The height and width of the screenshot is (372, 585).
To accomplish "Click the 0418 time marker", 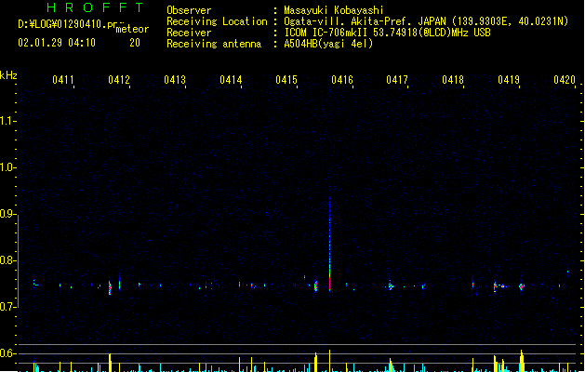I will pos(453,80).
